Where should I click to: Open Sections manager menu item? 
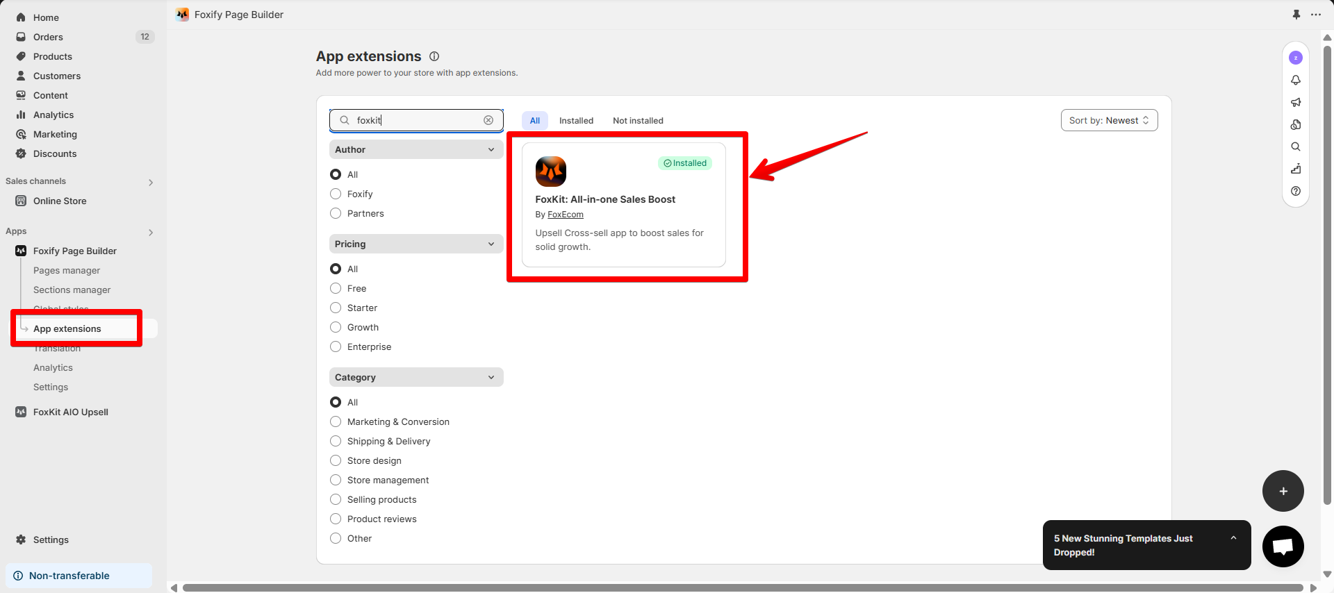72,290
